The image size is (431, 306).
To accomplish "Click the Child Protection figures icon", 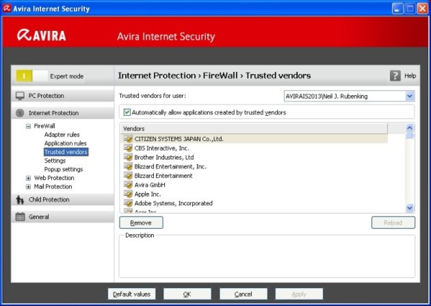I will pyautogui.click(x=20, y=200).
